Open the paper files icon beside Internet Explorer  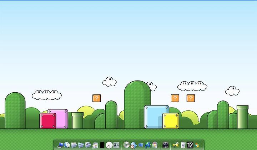[155, 145]
